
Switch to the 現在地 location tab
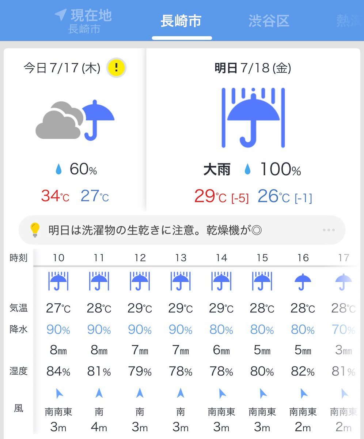83,21
